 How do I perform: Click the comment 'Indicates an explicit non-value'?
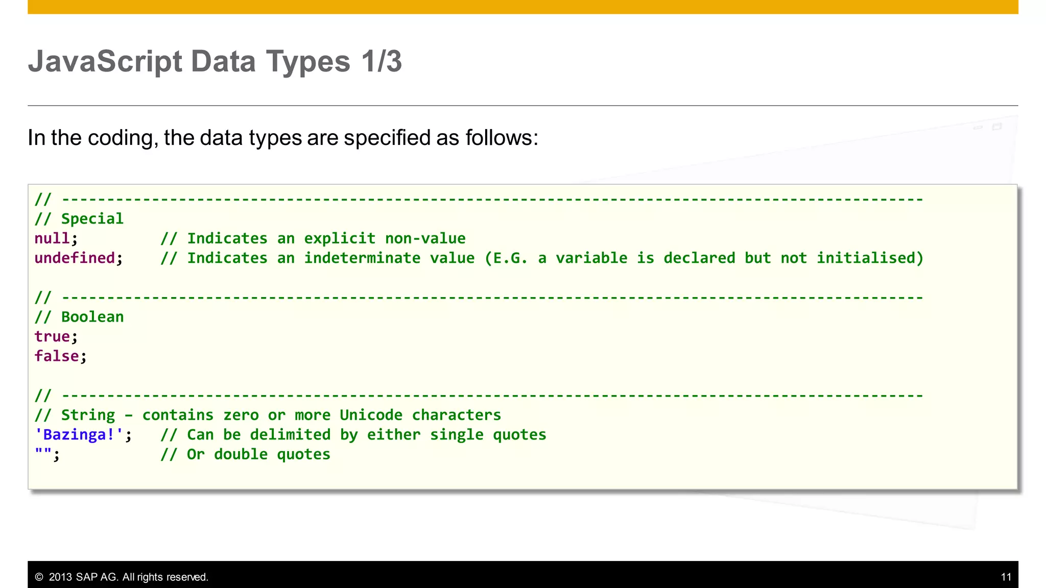tap(313, 238)
